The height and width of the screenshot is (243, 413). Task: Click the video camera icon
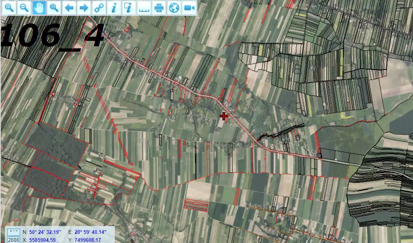click(x=189, y=8)
